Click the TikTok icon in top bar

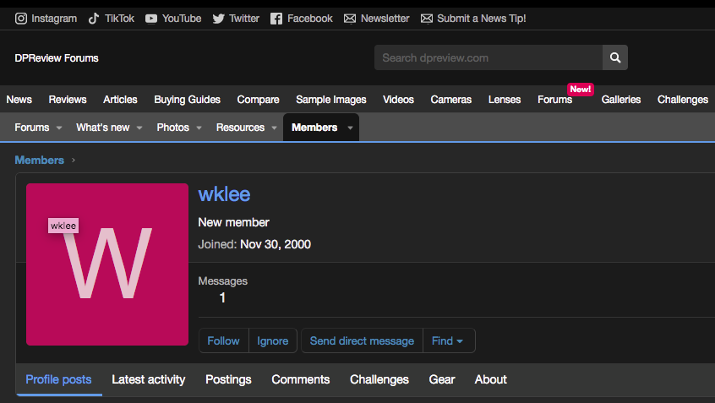[x=94, y=19]
